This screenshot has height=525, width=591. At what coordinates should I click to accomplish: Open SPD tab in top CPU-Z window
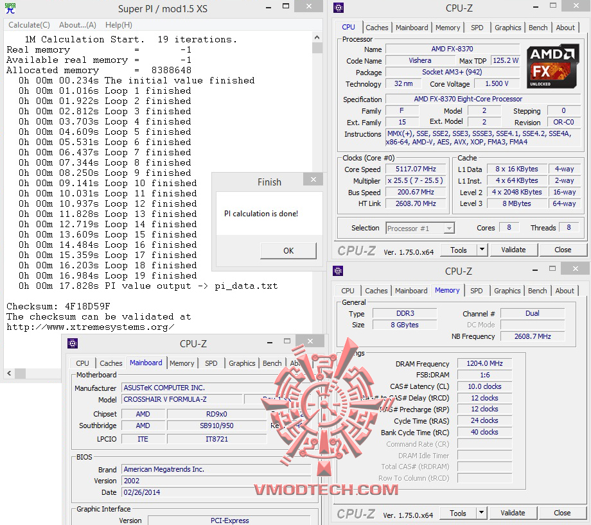(477, 28)
